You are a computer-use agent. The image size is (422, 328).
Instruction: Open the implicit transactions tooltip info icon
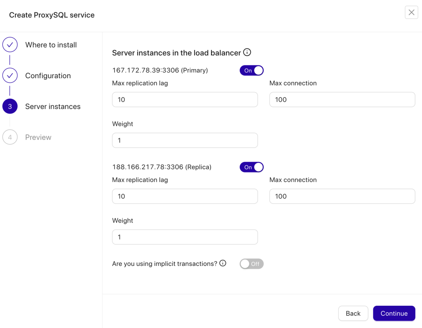tap(223, 263)
